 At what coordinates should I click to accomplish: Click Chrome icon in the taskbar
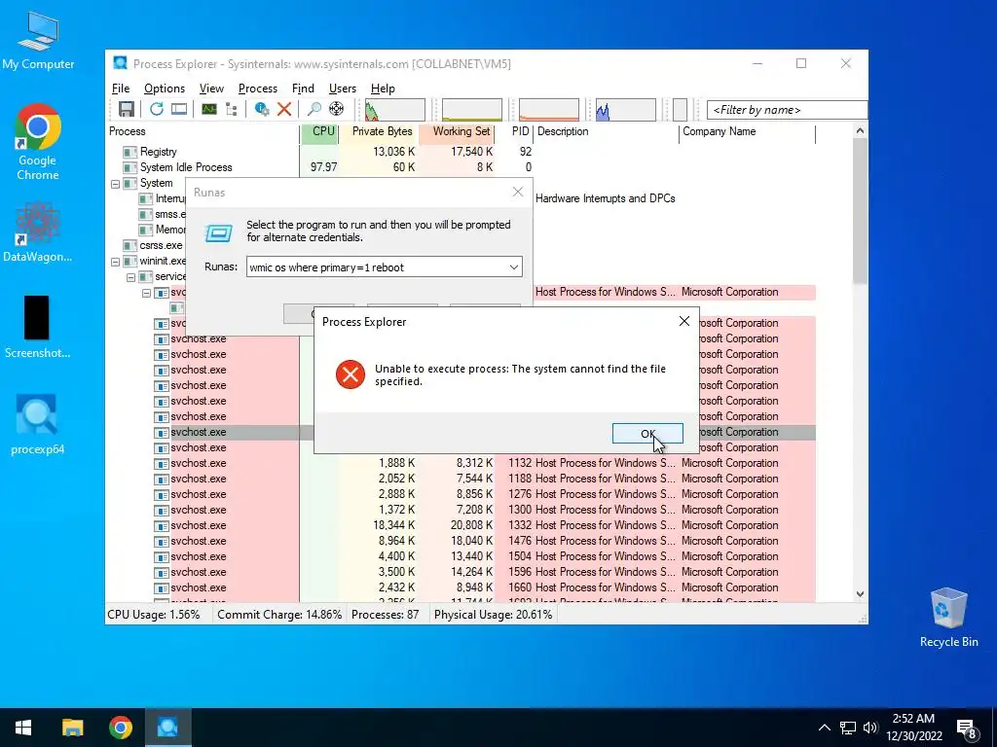[x=120, y=728]
